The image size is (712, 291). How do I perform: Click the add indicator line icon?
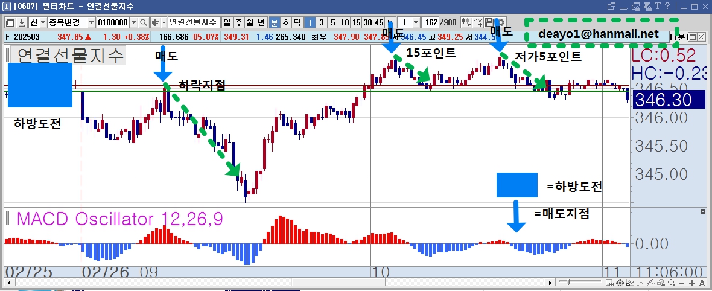(x=478, y=22)
